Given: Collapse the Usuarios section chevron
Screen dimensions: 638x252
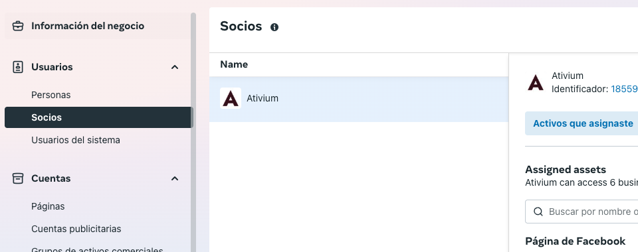Looking at the screenshot, I should [x=175, y=67].
